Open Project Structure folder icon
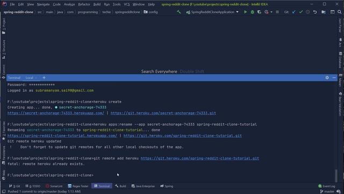This screenshot has width=344, height=194. coord(324,12)
